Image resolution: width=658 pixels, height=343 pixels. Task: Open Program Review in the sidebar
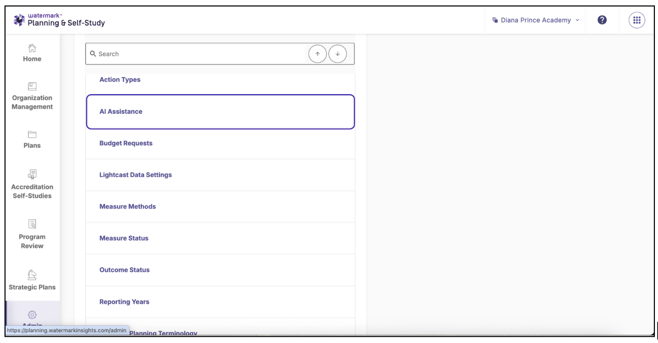(32, 234)
